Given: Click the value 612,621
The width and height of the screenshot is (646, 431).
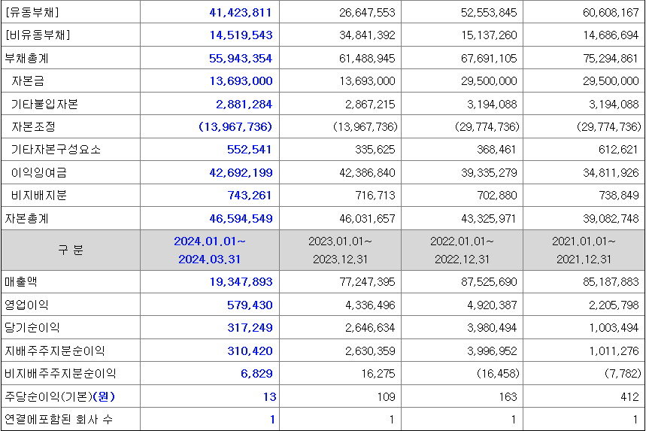Looking at the screenshot, I should [x=618, y=149].
